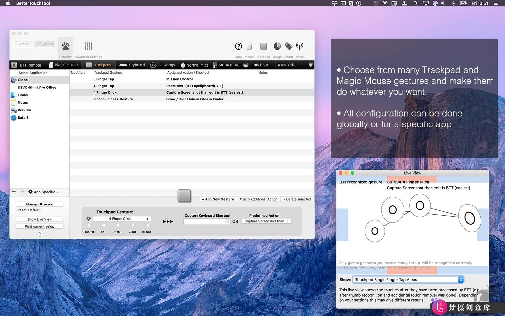Enable the opt modifier checkbox
This screenshot has height=316, width=505.
tap(133, 225)
